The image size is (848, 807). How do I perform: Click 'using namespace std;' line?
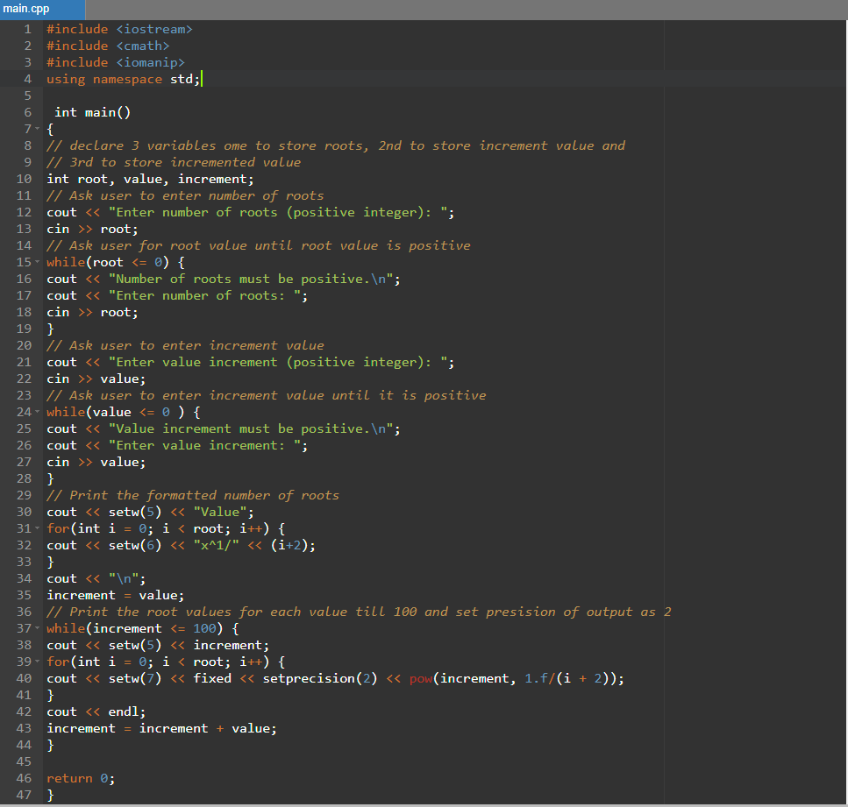tap(124, 79)
